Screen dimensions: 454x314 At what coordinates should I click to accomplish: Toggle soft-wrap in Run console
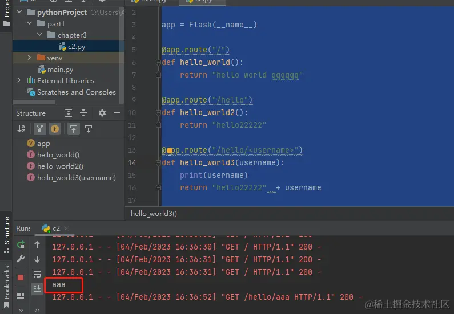pos(37,274)
